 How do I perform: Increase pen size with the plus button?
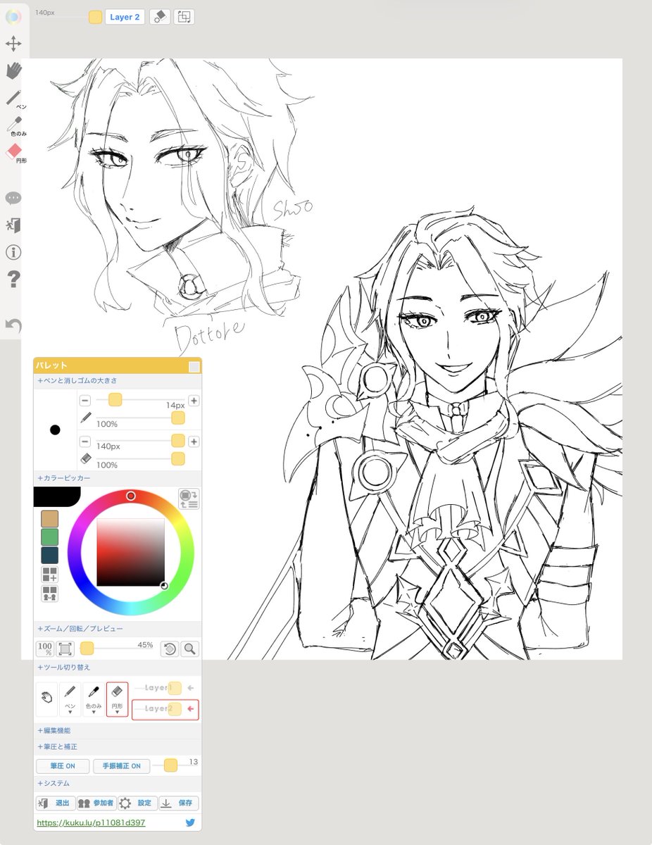pyautogui.click(x=194, y=400)
